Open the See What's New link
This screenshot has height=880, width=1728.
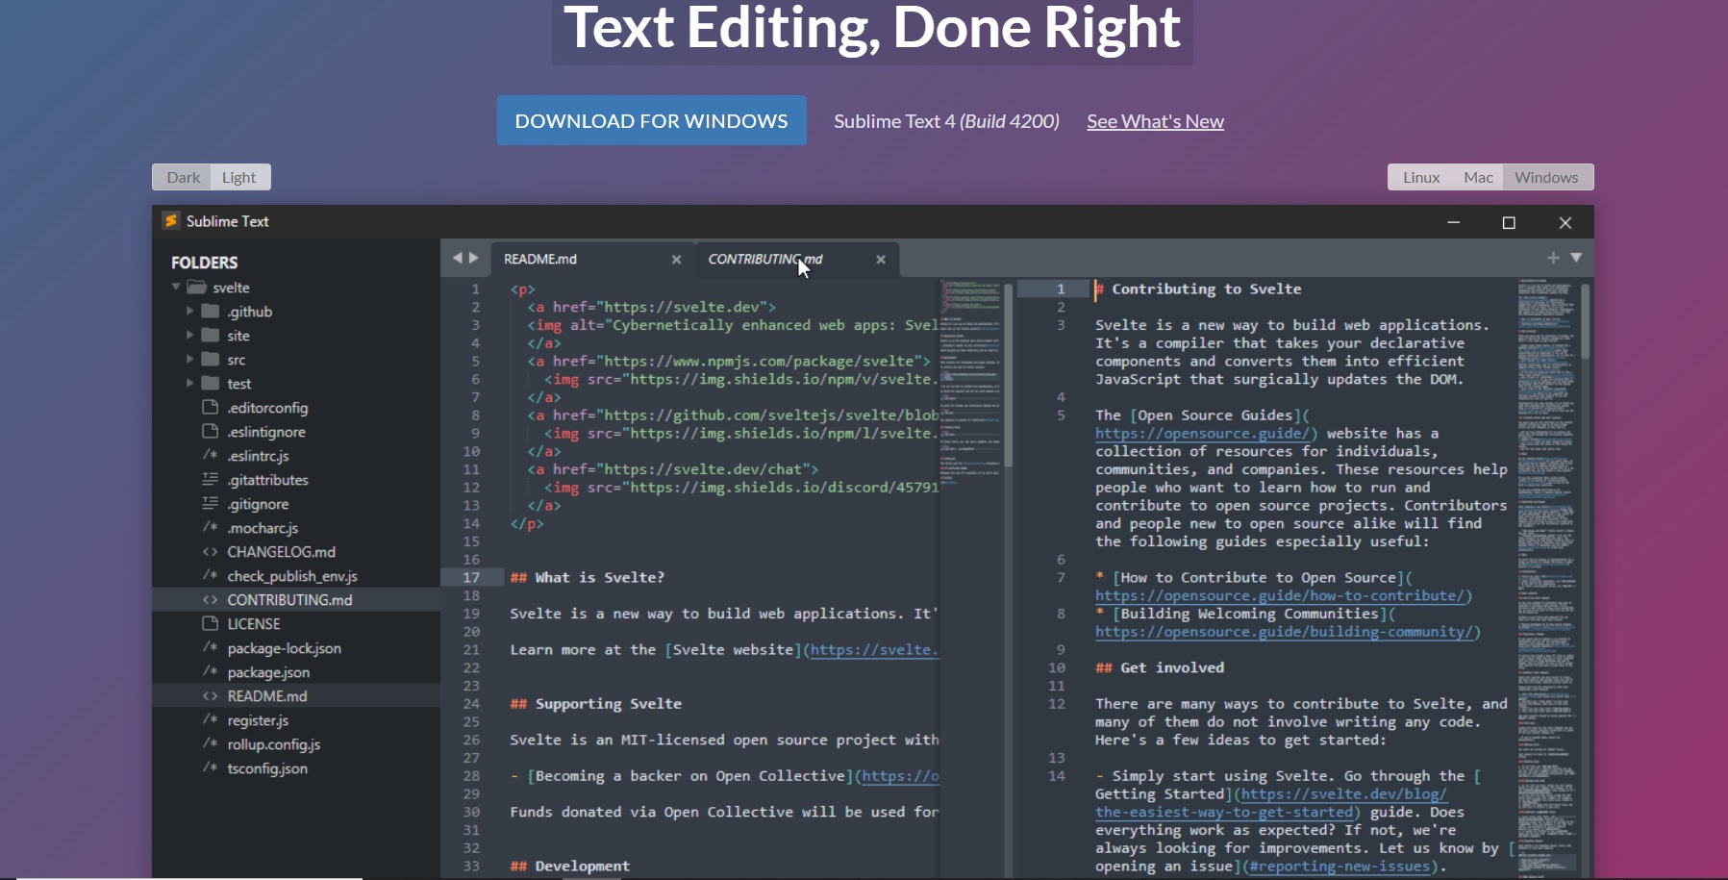(x=1155, y=122)
